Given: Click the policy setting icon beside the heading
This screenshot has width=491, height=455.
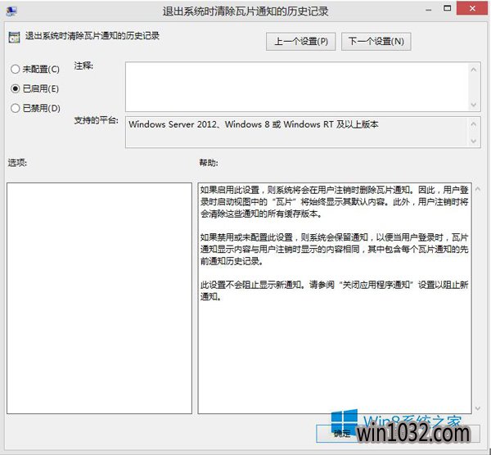Looking at the screenshot, I should tap(13, 38).
